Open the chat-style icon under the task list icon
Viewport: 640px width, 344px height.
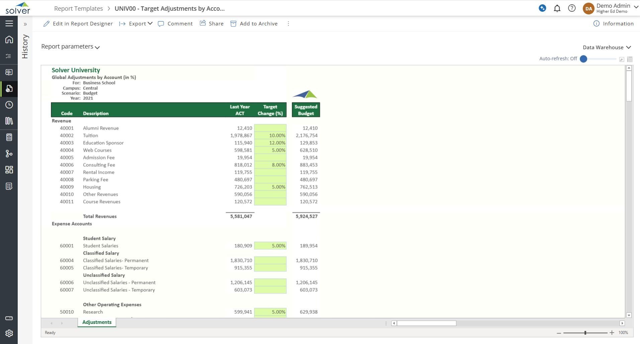tap(9, 72)
